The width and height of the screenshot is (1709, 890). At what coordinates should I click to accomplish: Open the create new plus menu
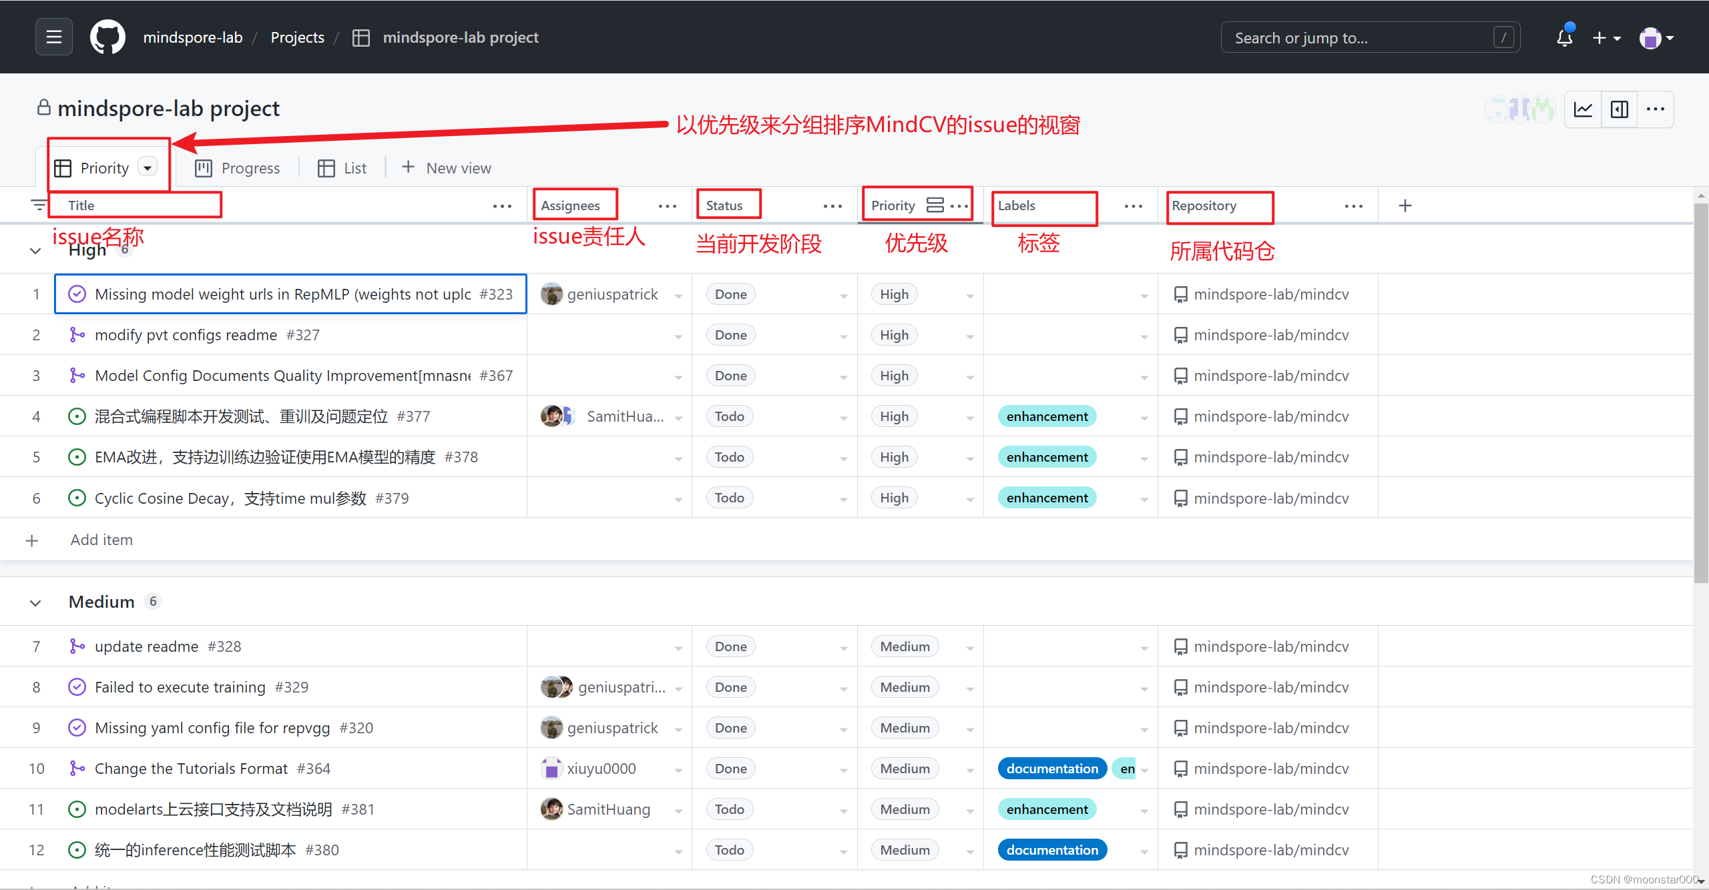(1606, 38)
